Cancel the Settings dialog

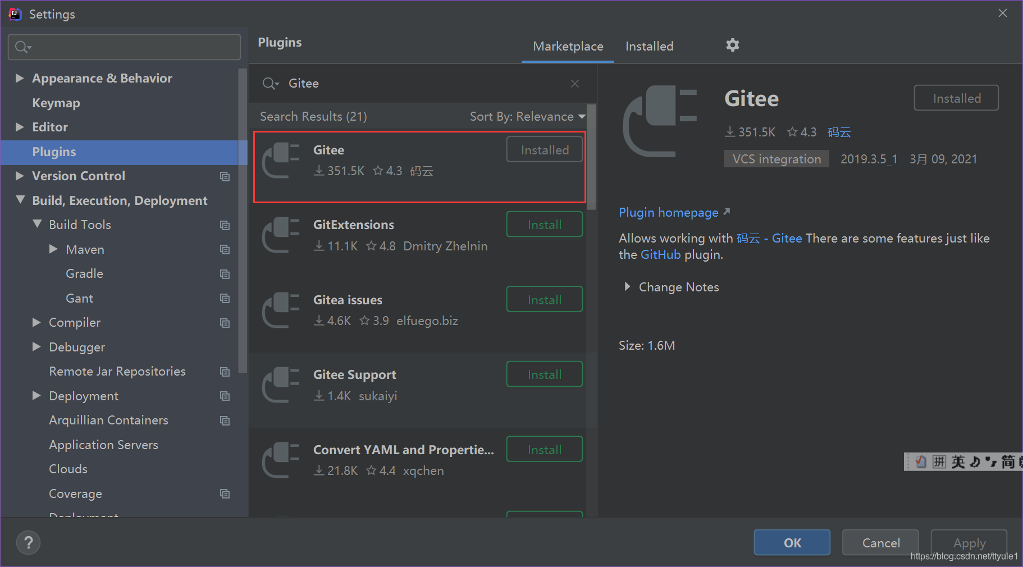(880, 543)
